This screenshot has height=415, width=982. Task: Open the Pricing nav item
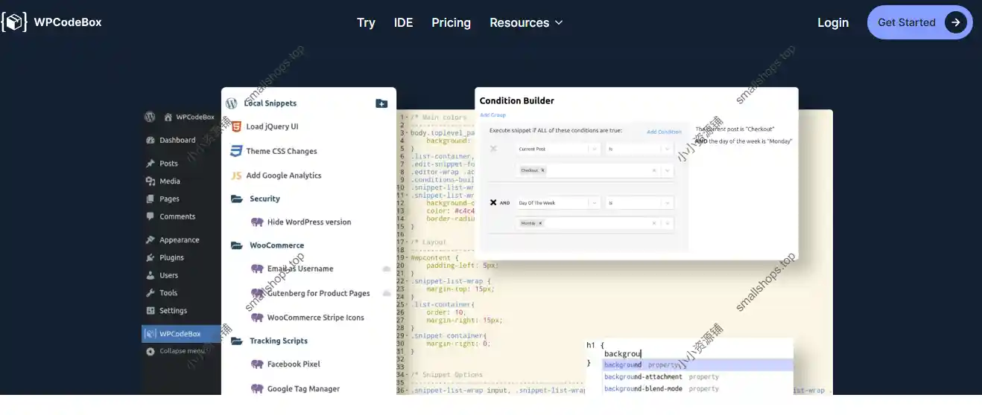pos(451,22)
